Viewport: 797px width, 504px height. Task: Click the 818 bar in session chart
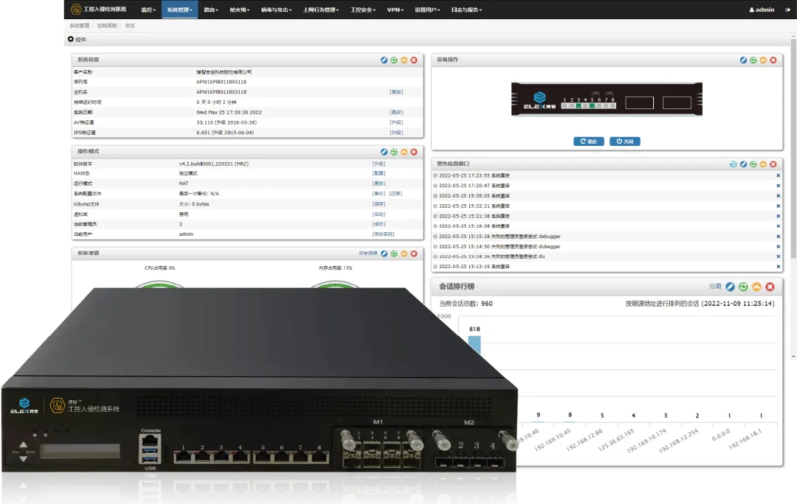[x=475, y=346]
